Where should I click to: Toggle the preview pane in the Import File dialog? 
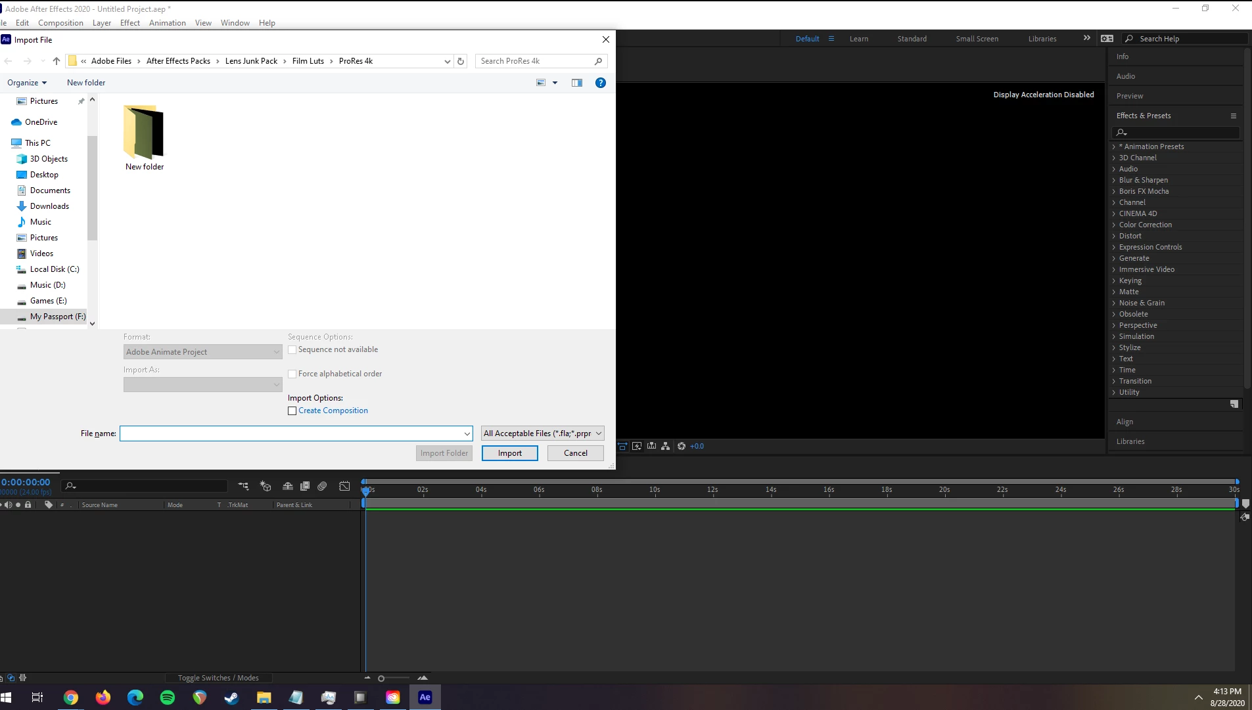[x=577, y=83]
